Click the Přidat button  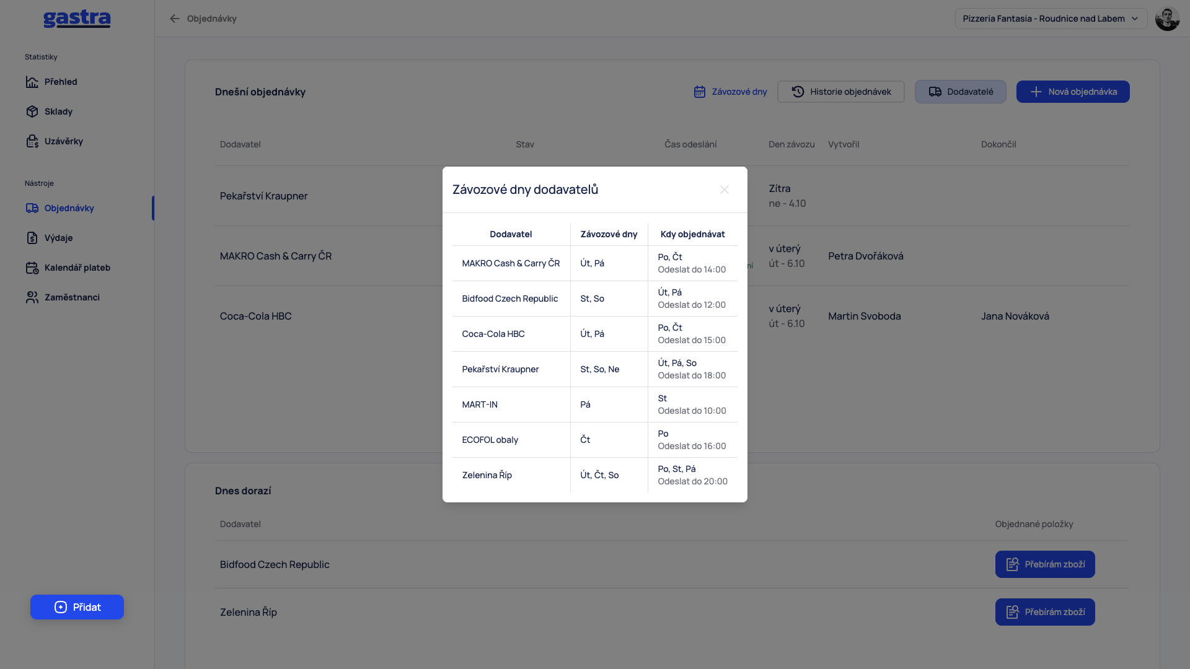(77, 607)
